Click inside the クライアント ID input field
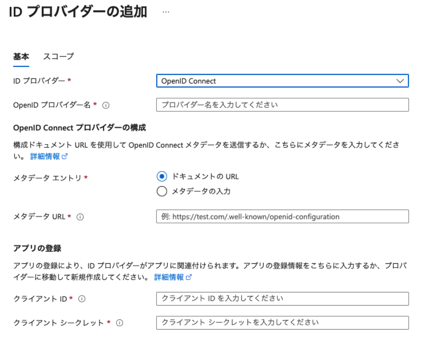Screen dimensions: 429x344 click(x=282, y=299)
